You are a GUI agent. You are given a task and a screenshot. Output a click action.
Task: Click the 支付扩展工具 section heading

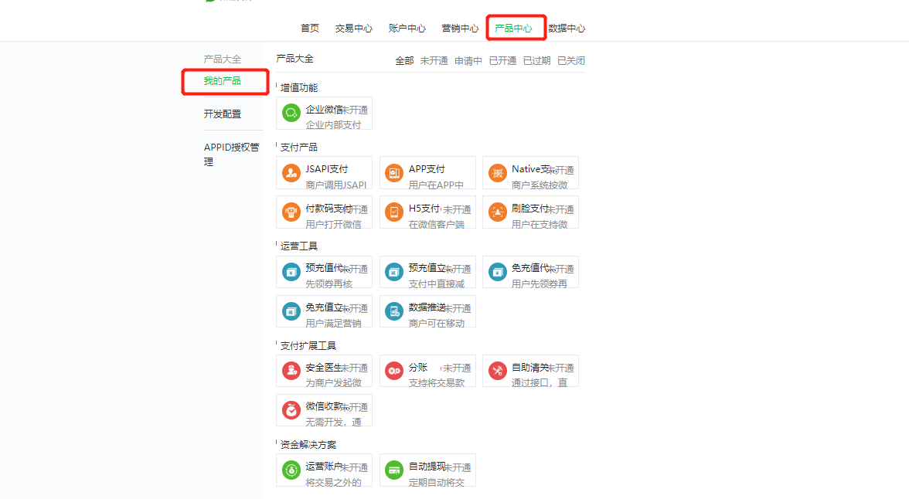coord(308,345)
